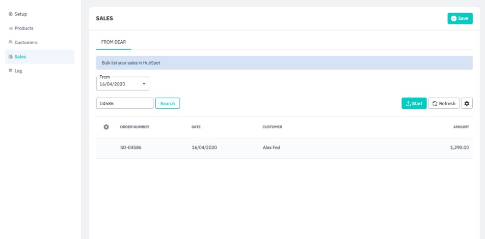Click the gear settings button beside Refresh
This screenshot has height=239, width=485.
pyautogui.click(x=467, y=103)
